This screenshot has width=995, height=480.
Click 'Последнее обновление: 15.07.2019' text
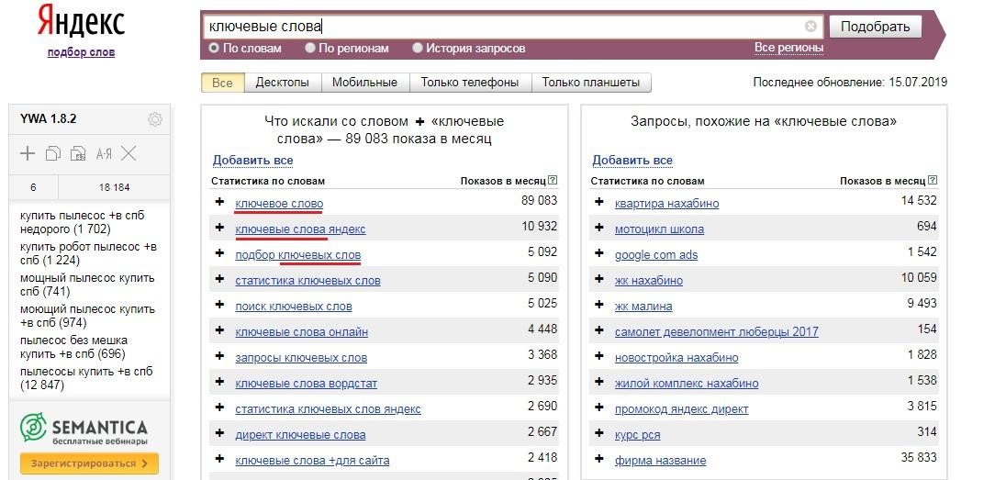[850, 83]
